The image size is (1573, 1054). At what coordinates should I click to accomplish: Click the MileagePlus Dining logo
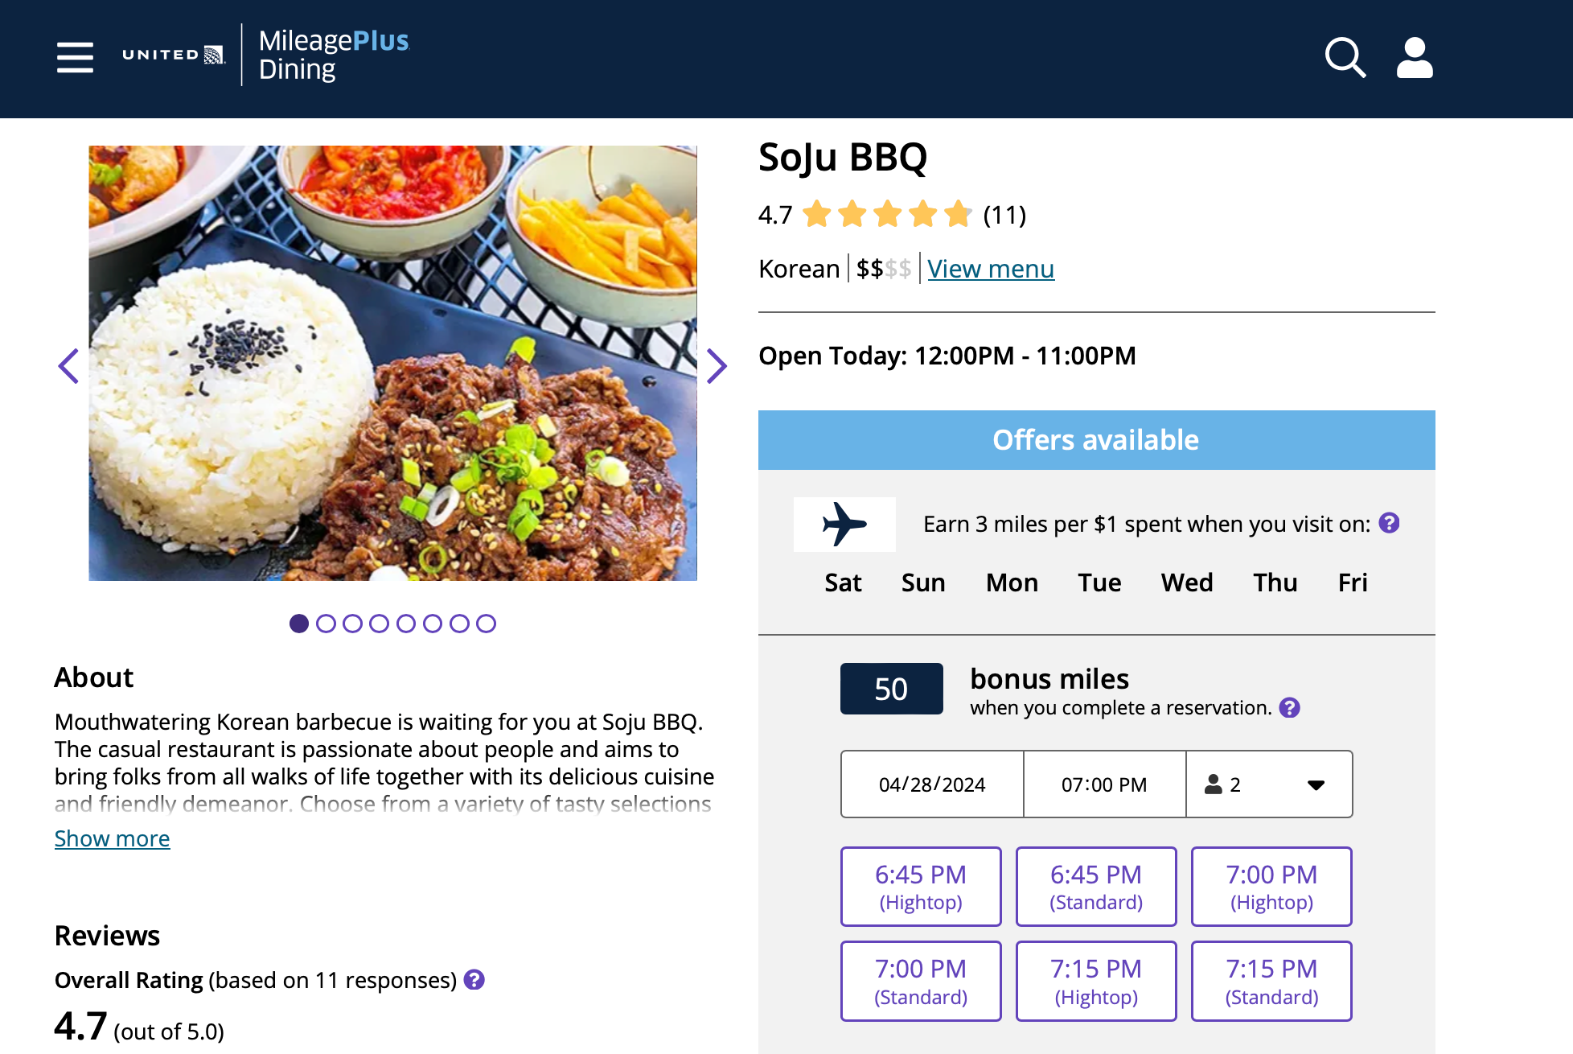pos(334,55)
